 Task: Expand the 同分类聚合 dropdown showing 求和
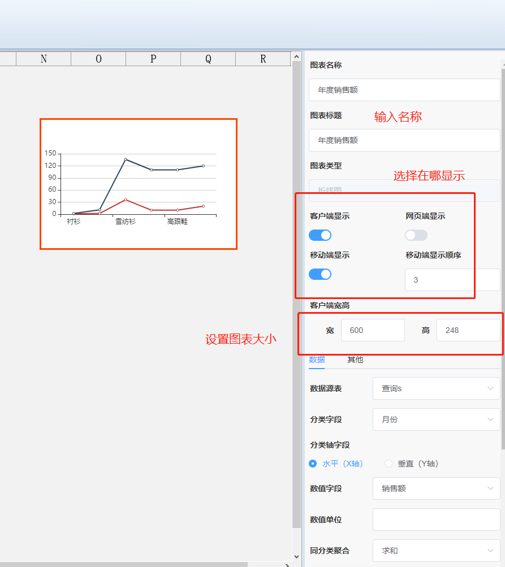click(x=436, y=551)
